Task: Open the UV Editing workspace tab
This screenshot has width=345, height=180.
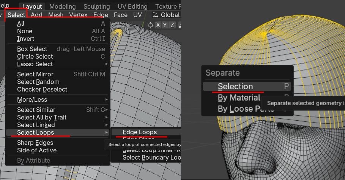Action: point(132,6)
